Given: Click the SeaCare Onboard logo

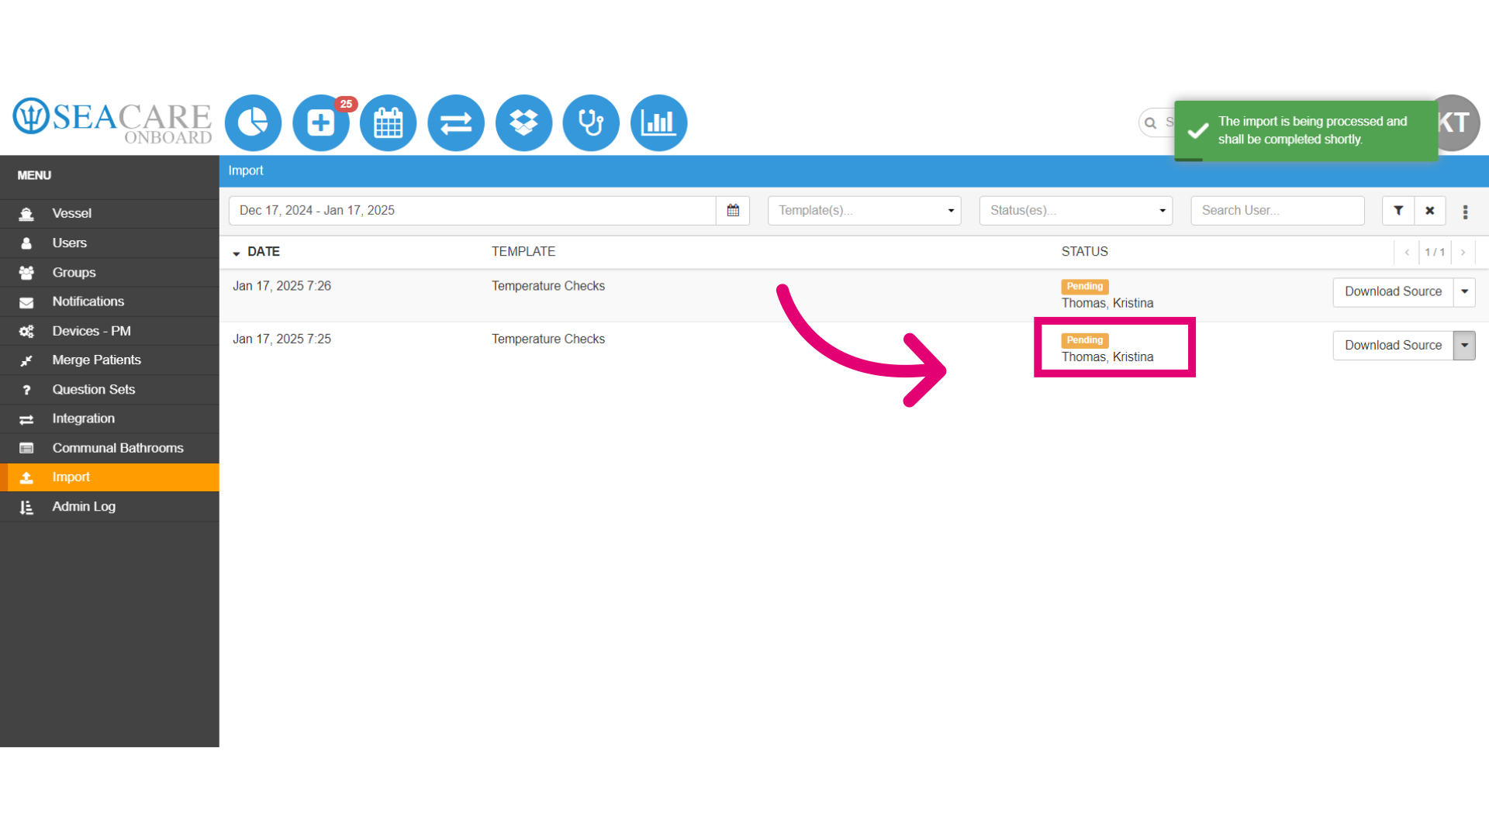Looking at the screenshot, I should (112, 122).
